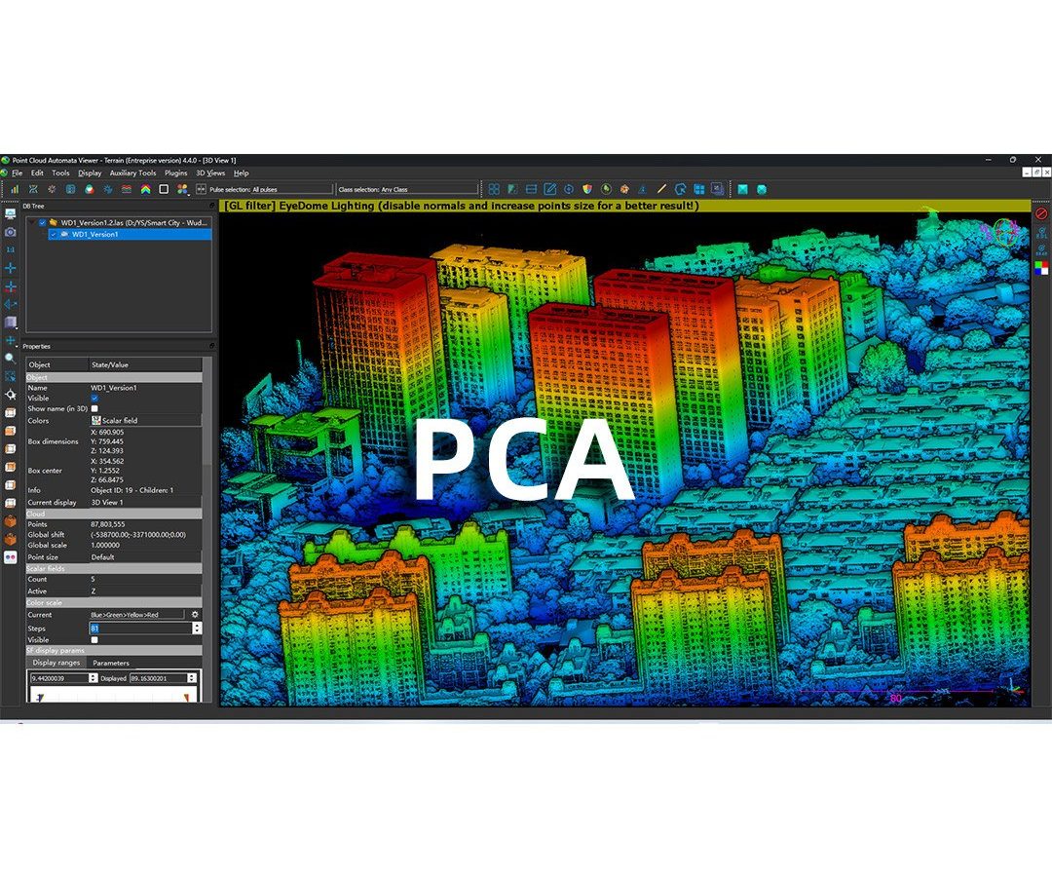Screen dimensions: 1052x877
Task: Click the yellow diagonal line toolbar icon
Action: coord(661,189)
